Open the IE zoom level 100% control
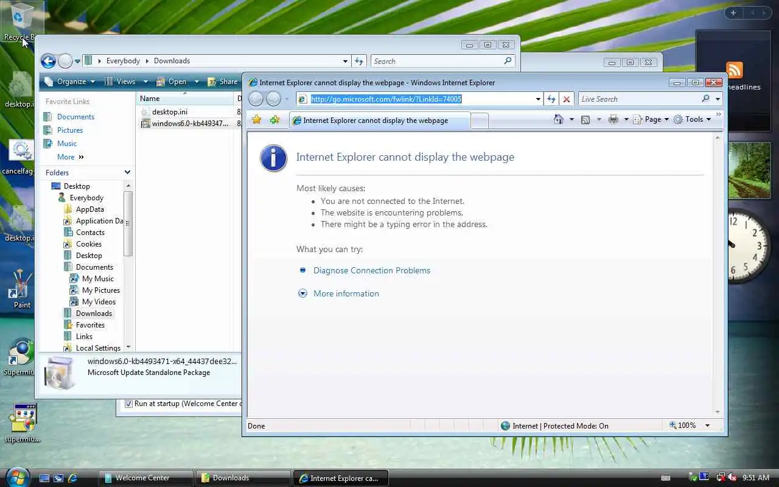The width and height of the screenshot is (779, 487). (x=690, y=426)
